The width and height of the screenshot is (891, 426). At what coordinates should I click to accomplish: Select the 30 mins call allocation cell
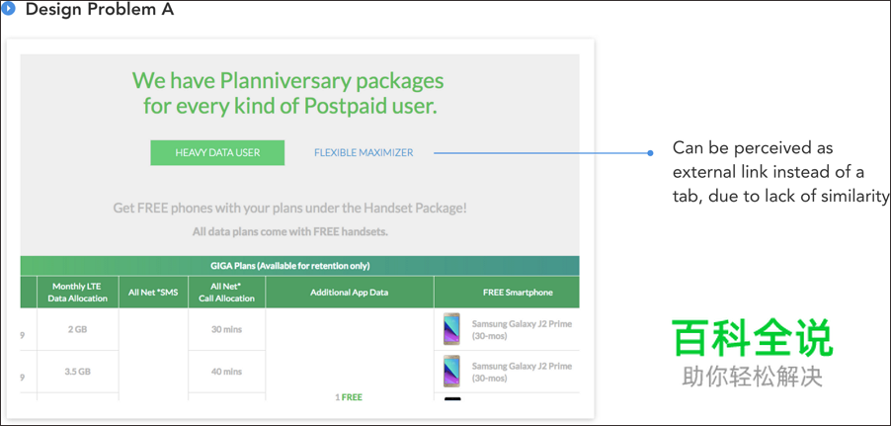point(227,330)
